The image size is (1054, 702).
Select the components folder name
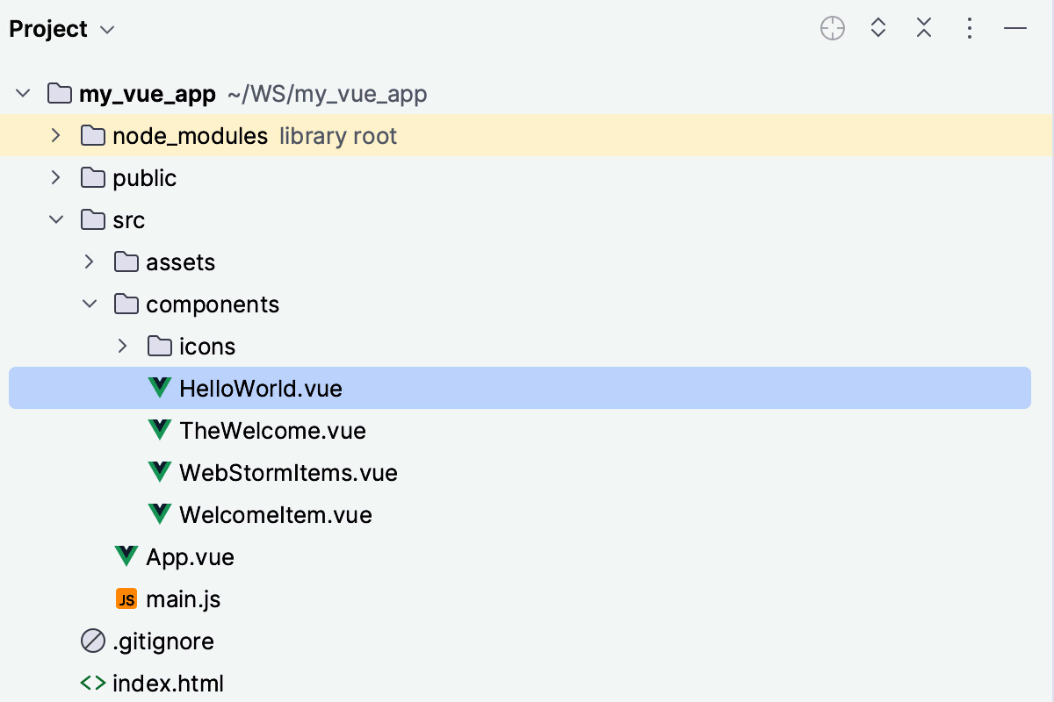click(x=213, y=304)
